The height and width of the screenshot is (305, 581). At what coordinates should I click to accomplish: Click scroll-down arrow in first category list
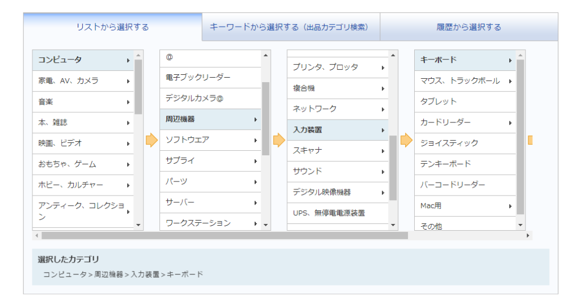(x=138, y=225)
